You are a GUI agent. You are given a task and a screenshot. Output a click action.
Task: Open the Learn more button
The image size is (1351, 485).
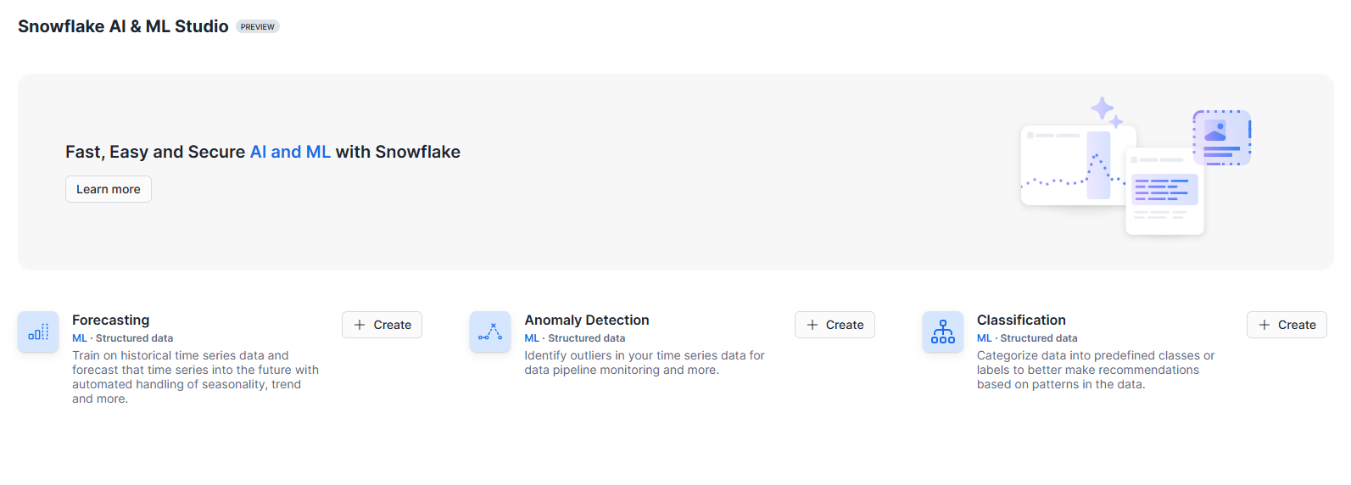click(109, 189)
